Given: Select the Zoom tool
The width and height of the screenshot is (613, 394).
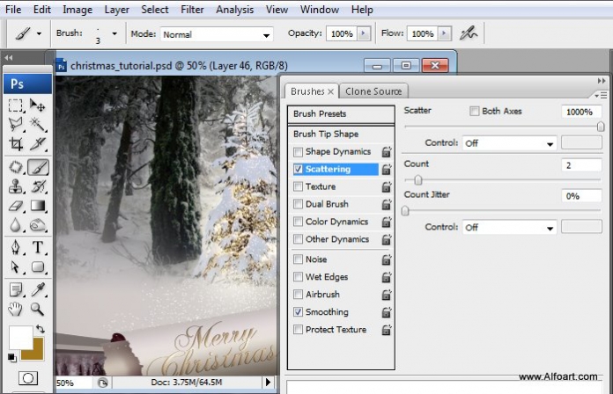Looking at the screenshot, I should point(38,310).
